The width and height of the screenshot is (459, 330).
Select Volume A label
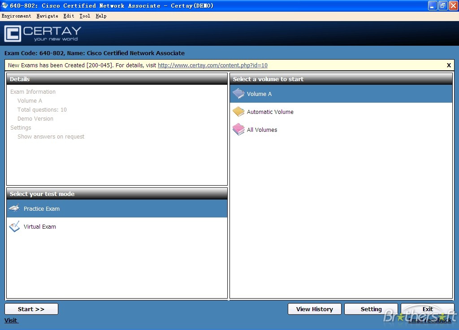point(259,94)
